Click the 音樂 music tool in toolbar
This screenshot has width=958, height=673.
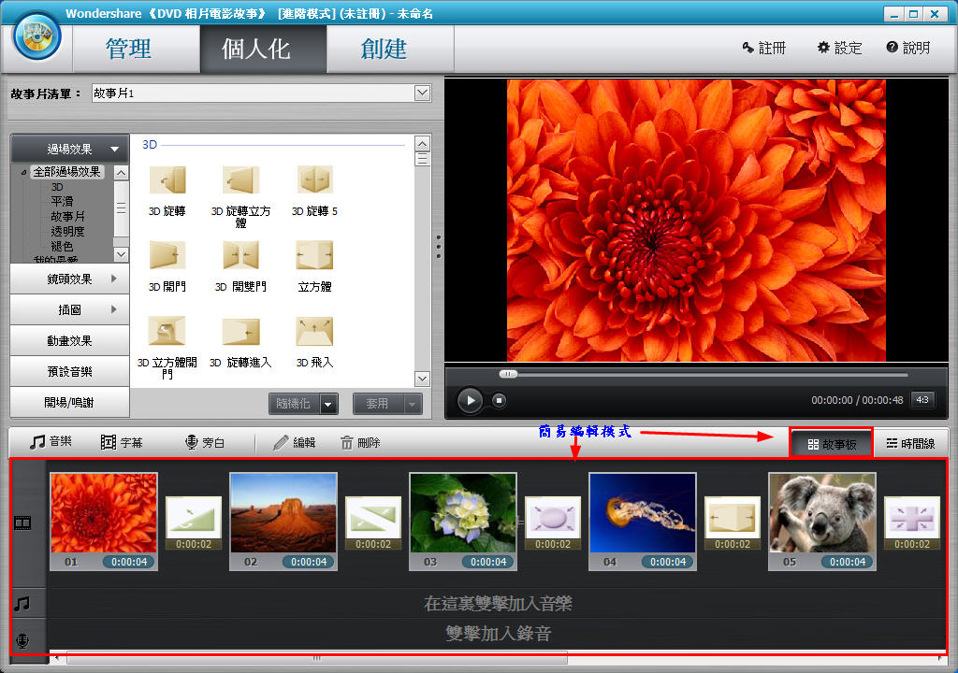pyautogui.click(x=51, y=442)
